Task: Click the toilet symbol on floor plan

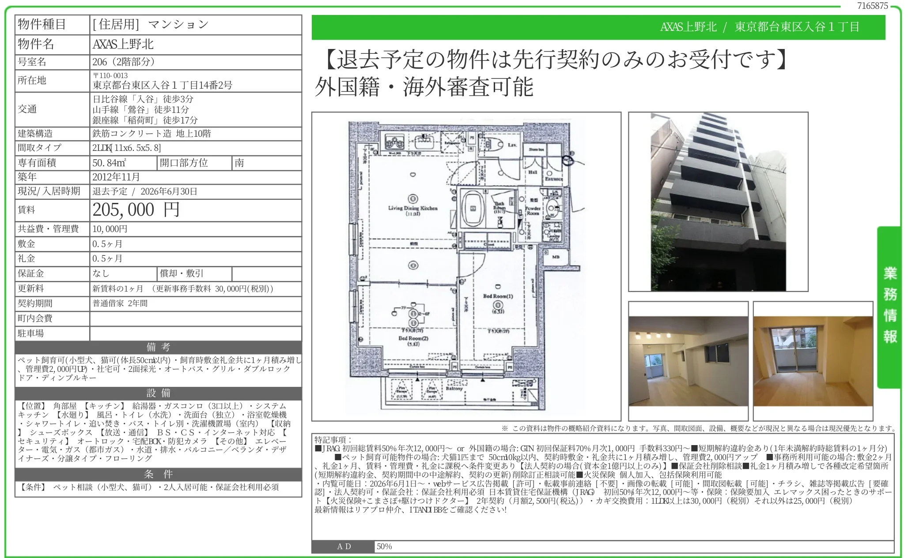Action: pyautogui.click(x=495, y=143)
